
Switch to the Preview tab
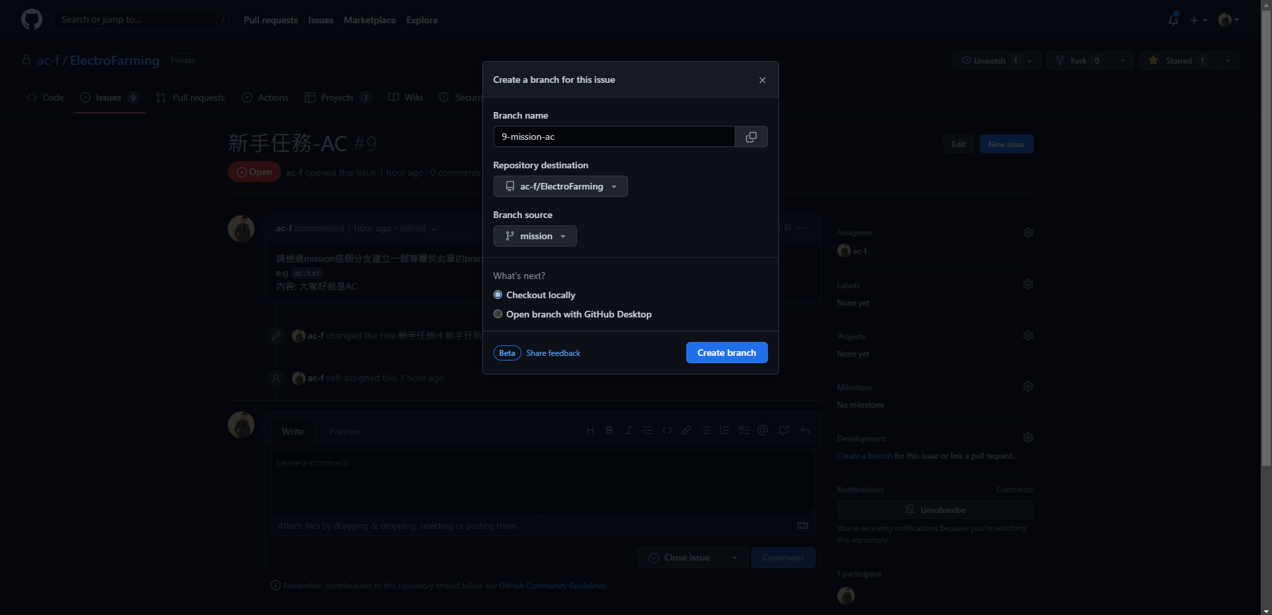[x=344, y=431]
